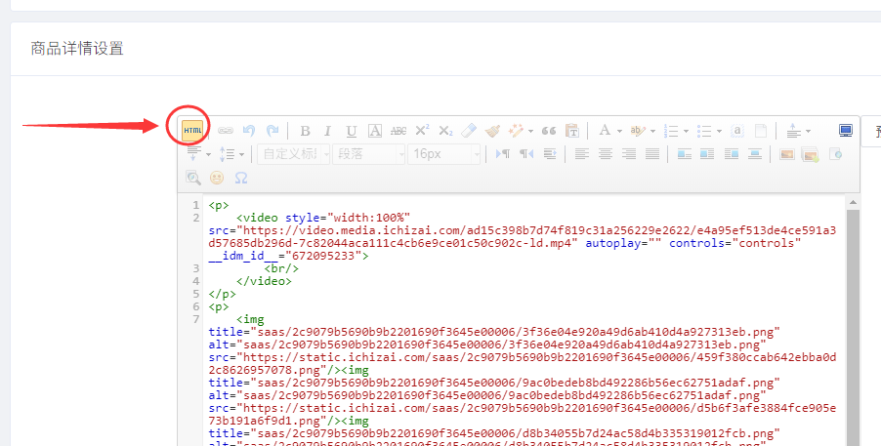Click the closing </video> tag text
This screenshot has height=446, width=881.
[264, 281]
